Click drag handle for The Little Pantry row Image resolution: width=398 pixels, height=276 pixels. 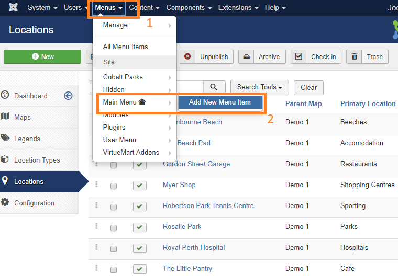click(x=96, y=268)
